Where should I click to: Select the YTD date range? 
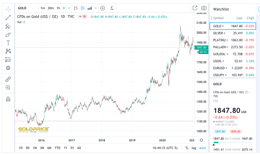[x=57, y=148]
